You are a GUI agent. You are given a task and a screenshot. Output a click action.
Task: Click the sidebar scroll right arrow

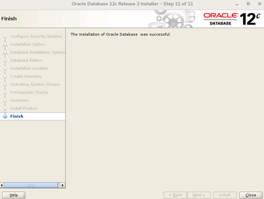pyautogui.click(x=62, y=185)
